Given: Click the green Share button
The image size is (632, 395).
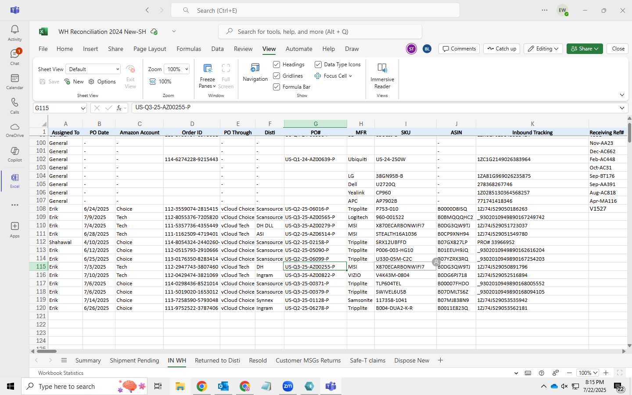Looking at the screenshot, I should [585, 49].
